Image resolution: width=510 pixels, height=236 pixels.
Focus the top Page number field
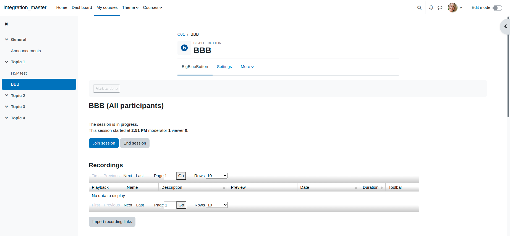pyautogui.click(x=170, y=176)
